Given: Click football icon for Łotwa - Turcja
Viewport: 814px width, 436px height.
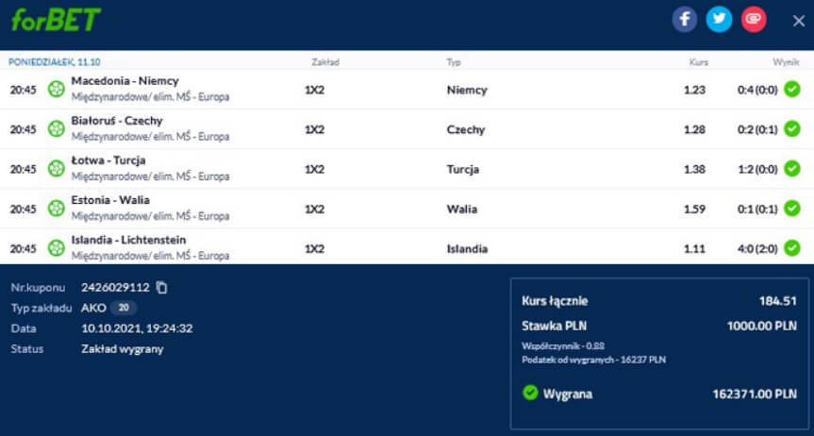Looking at the screenshot, I should click(57, 169).
